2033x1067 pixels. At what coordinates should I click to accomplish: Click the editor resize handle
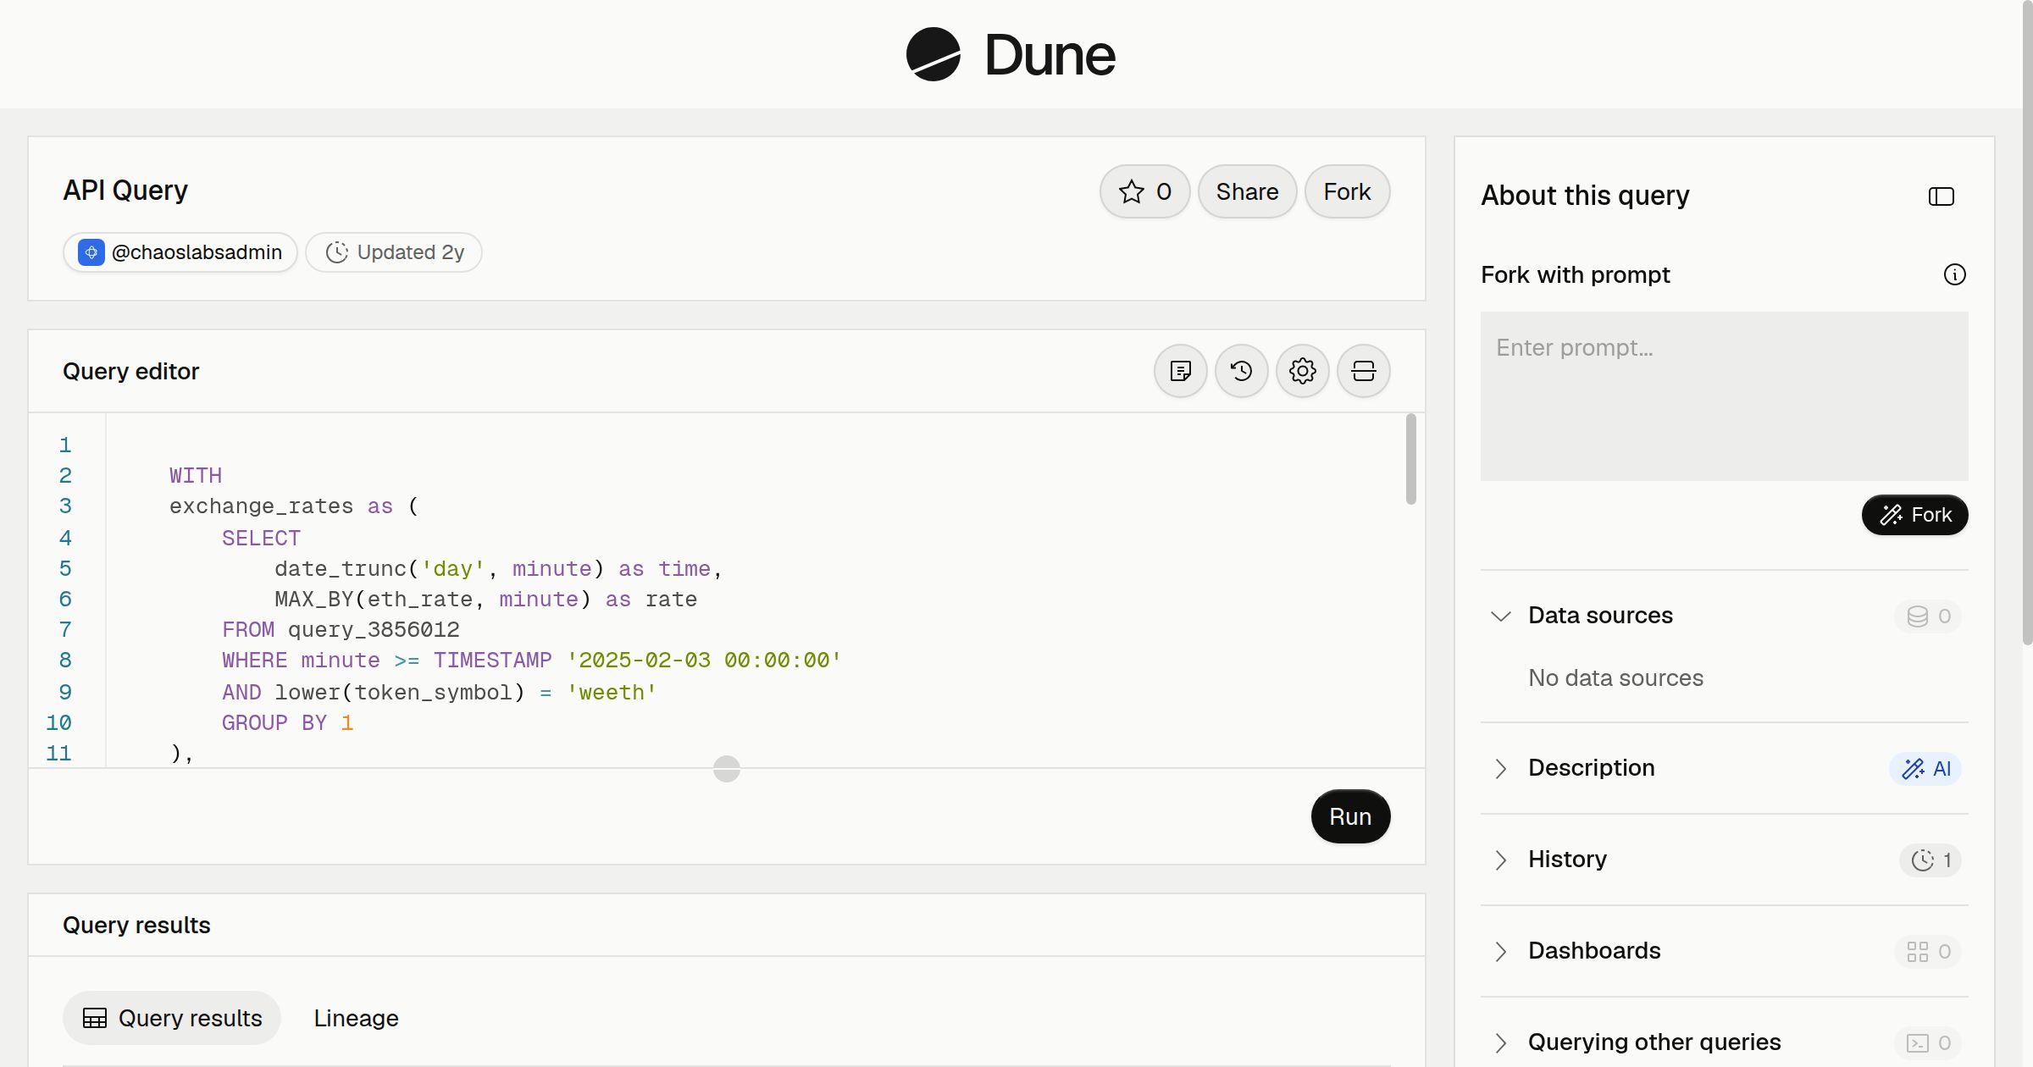tap(727, 769)
